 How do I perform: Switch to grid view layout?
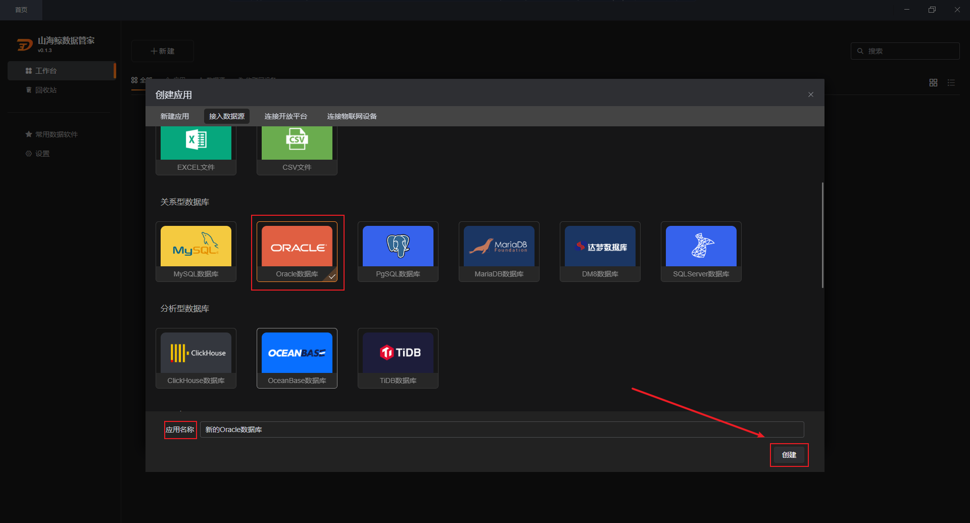coord(934,82)
